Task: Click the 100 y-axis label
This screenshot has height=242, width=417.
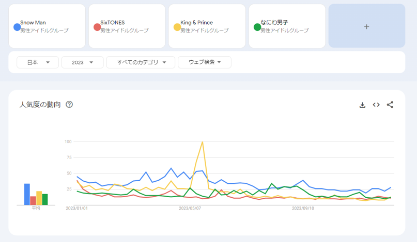Action: [x=68, y=142]
